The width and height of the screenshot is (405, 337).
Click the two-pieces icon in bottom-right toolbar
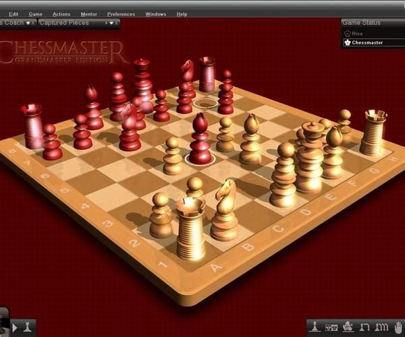[x=364, y=327]
